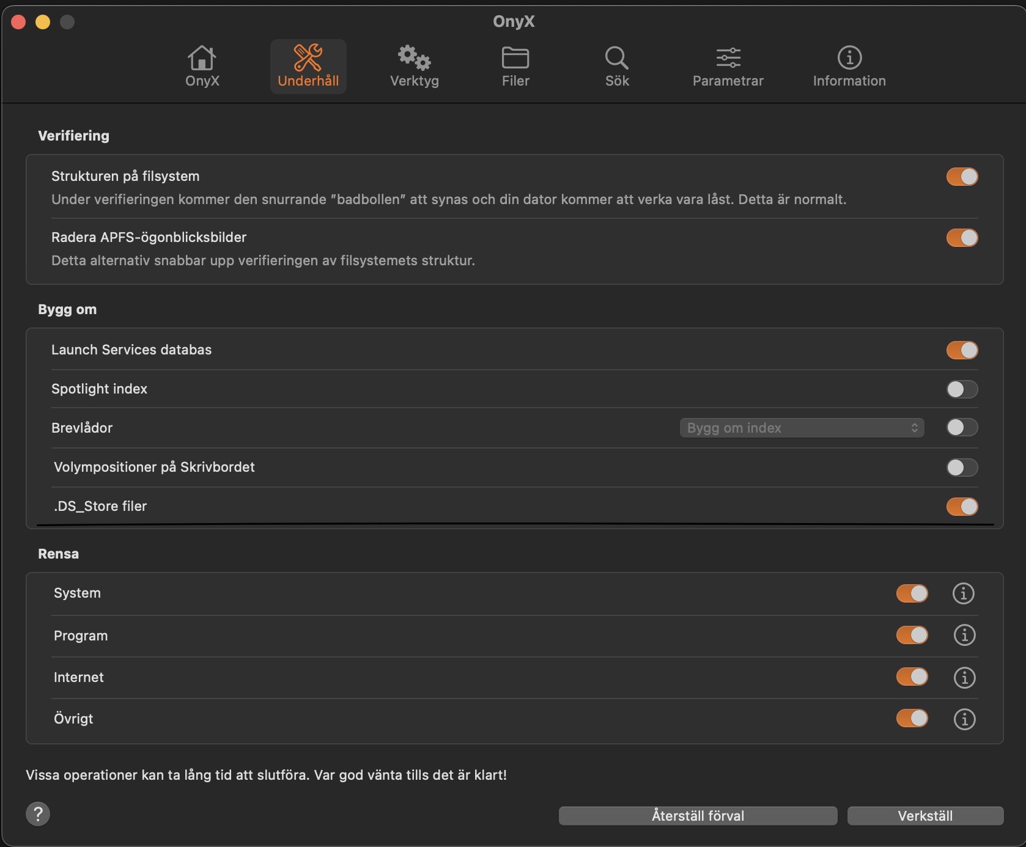Image resolution: width=1026 pixels, height=847 pixels.
Task: Click the Internet row label
Action: point(78,677)
